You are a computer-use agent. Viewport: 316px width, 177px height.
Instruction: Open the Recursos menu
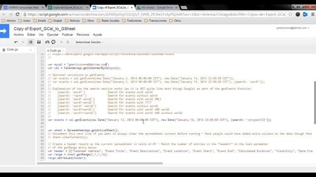83,35
